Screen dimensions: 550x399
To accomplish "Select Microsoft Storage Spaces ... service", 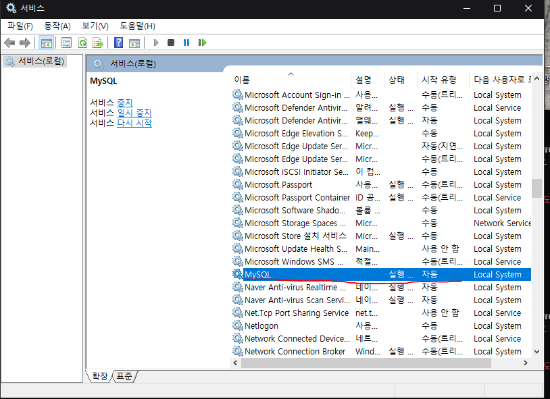I will click(381, 223).
